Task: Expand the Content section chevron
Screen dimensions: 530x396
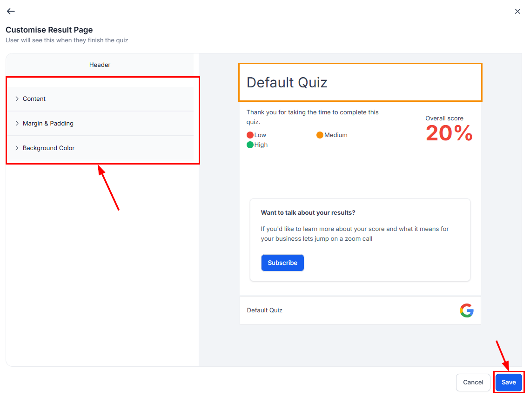Action: [x=17, y=99]
